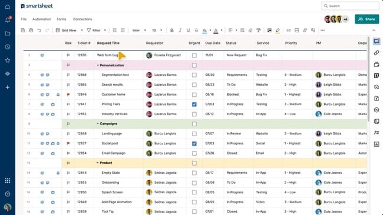Open the Home icon in left sidebar
The width and height of the screenshot is (383, 215).
click(8, 6)
